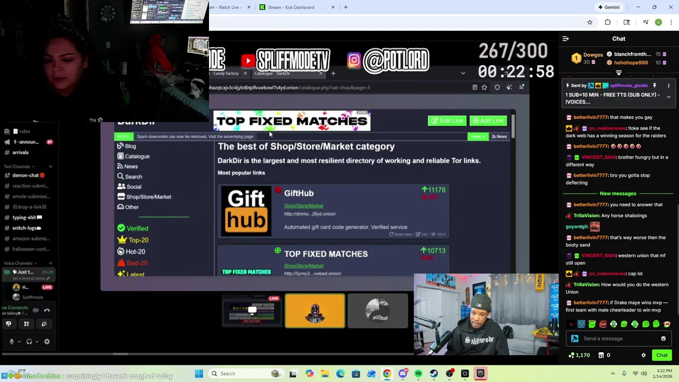Open hohohope999 leaderboard entry
This screenshot has width=679, height=382.
point(631,63)
